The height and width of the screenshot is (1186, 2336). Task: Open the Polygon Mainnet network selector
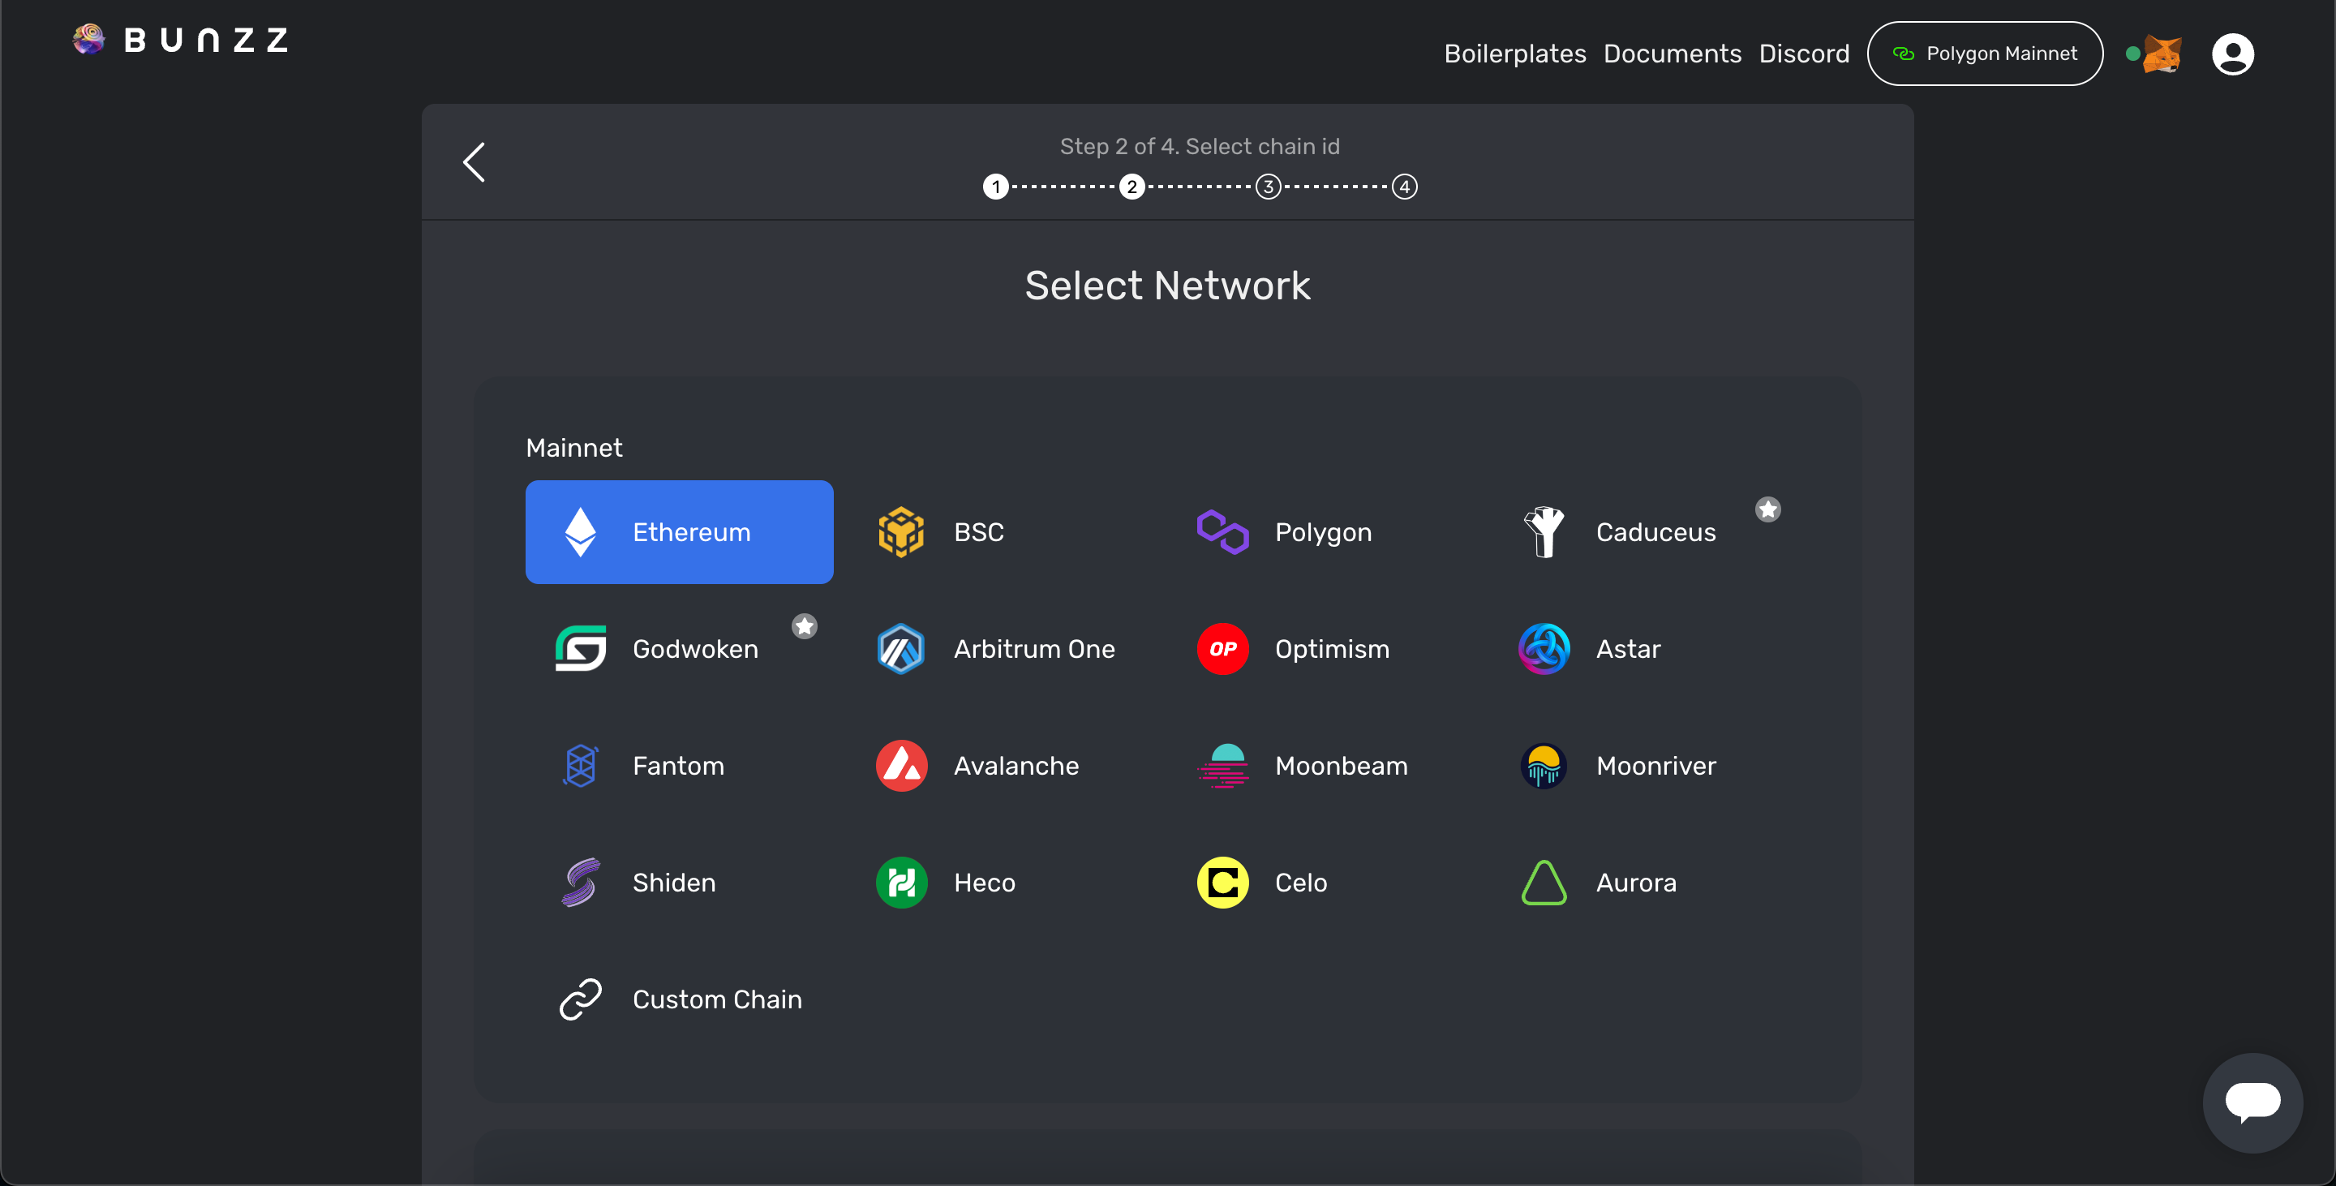[1984, 54]
